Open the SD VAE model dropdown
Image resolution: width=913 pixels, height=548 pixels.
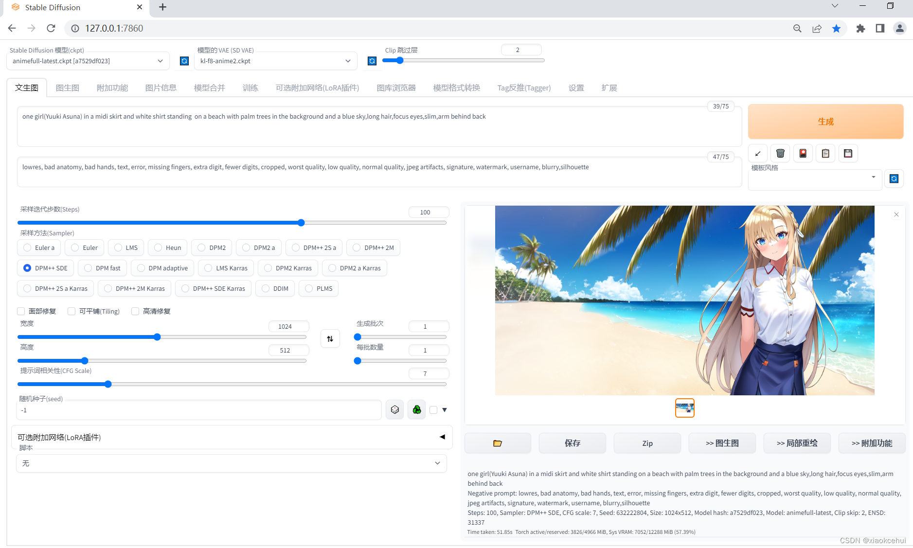(x=275, y=61)
